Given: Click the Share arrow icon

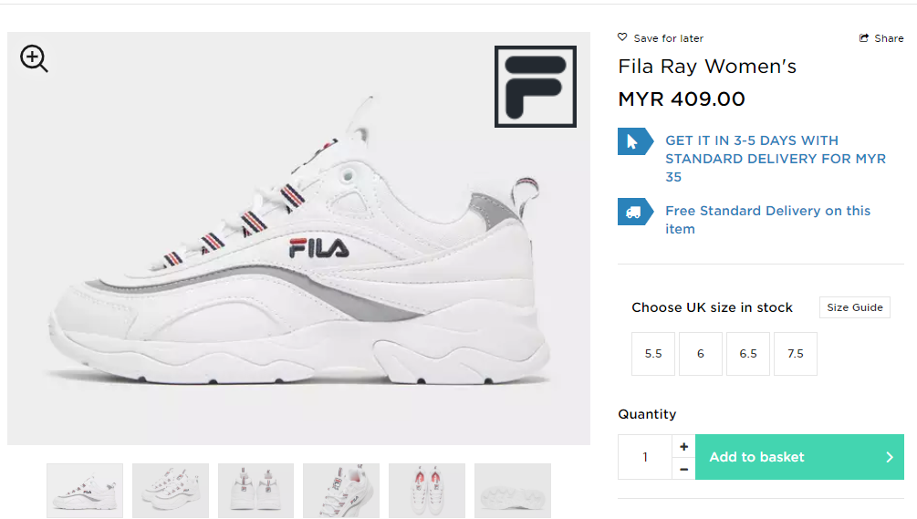Looking at the screenshot, I should pyautogui.click(x=864, y=38).
